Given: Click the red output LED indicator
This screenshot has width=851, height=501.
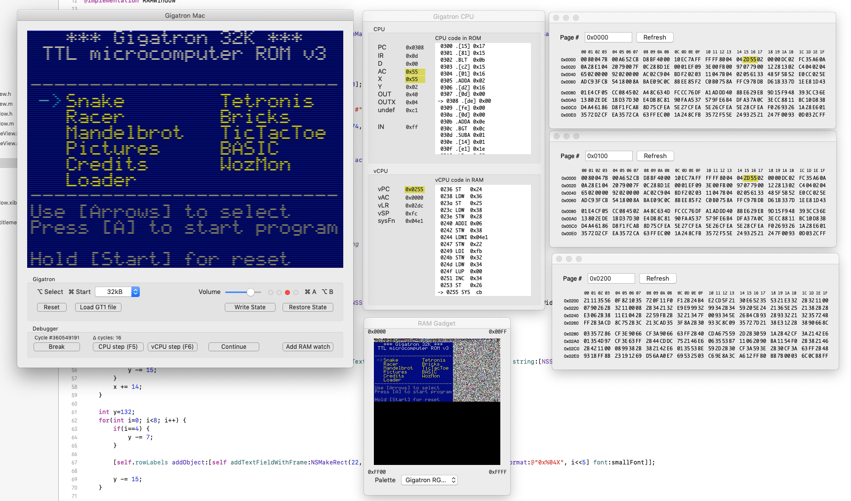Looking at the screenshot, I should tap(287, 292).
